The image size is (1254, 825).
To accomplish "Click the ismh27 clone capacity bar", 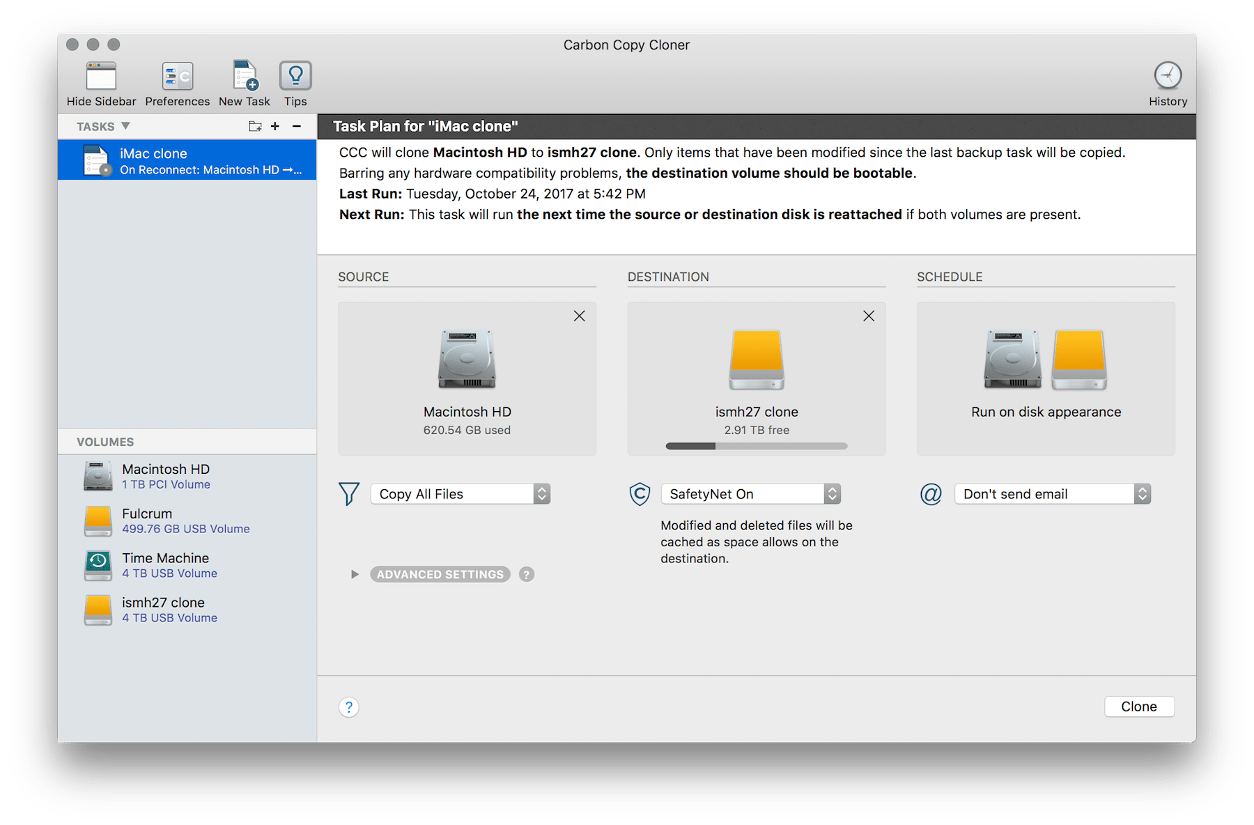I will tap(756, 446).
